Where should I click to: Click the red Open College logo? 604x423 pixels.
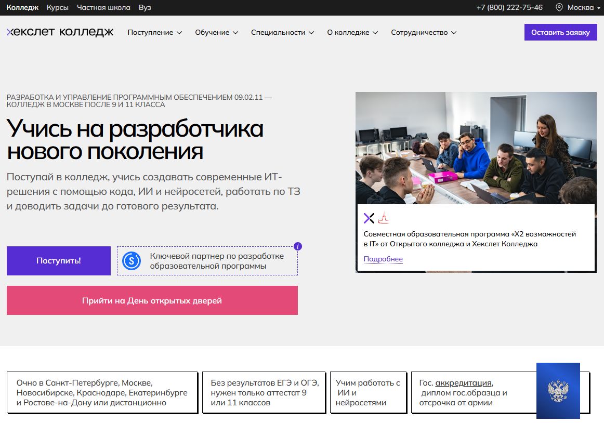383,218
